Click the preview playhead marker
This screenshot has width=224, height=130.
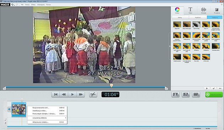pyautogui.click(x=112, y=86)
